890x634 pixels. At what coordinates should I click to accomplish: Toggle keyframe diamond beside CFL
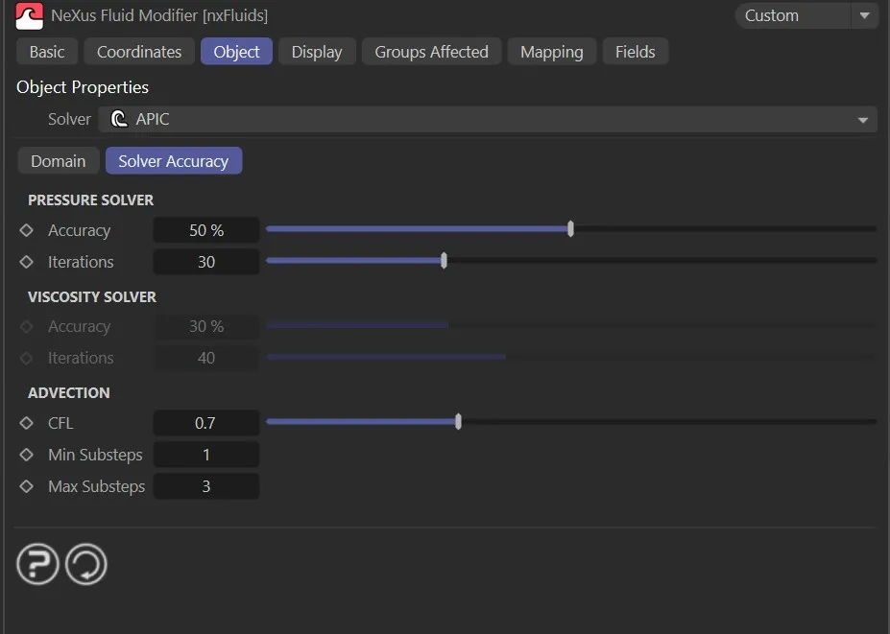(x=27, y=423)
